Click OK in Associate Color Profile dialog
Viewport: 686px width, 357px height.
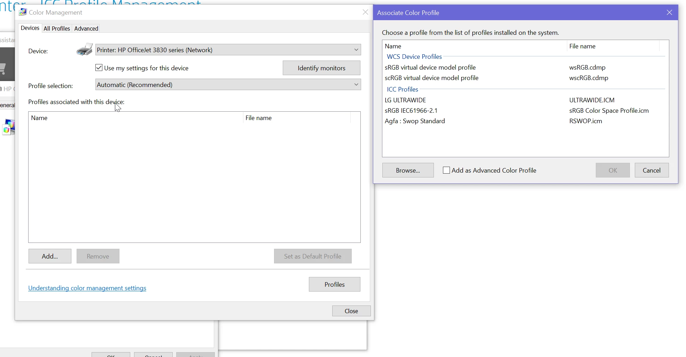coord(613,170)
